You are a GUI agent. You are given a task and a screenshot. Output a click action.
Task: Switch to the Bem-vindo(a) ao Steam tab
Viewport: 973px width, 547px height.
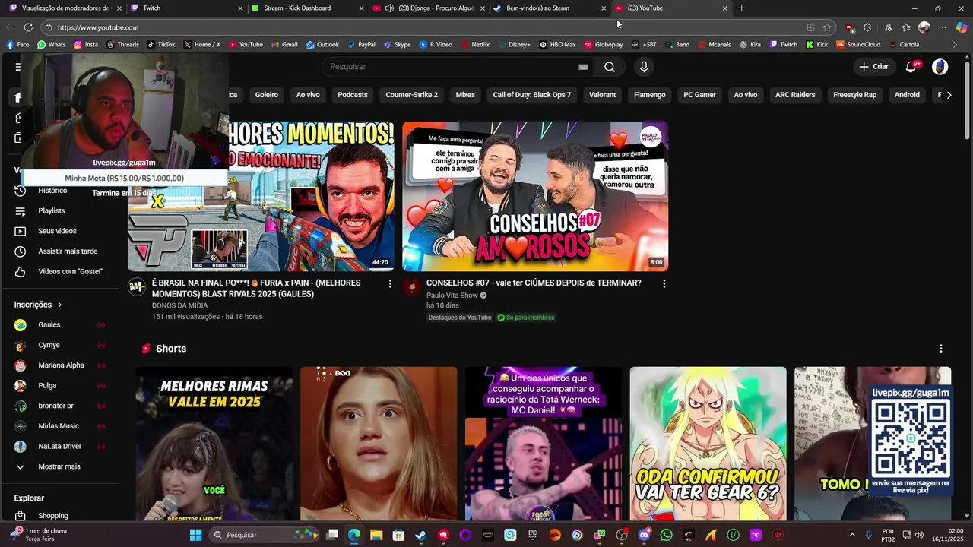pyautogui.click(x=550, y=8)
